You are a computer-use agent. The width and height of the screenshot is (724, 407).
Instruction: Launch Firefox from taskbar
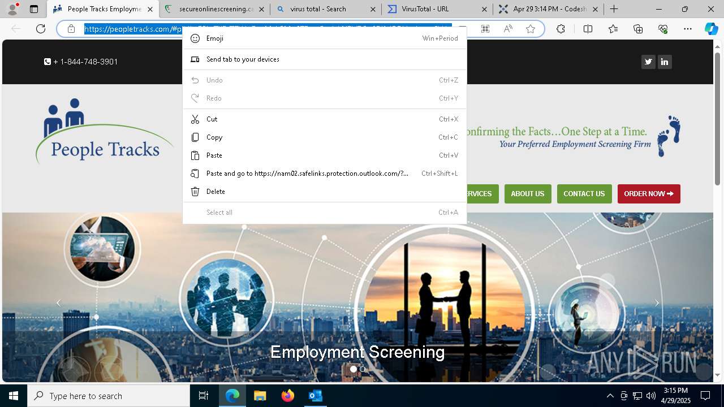(287, 396)
